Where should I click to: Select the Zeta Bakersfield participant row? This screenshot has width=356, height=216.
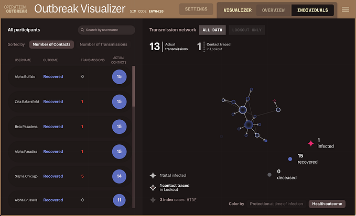pyautogui.click(x=70, y=101)
